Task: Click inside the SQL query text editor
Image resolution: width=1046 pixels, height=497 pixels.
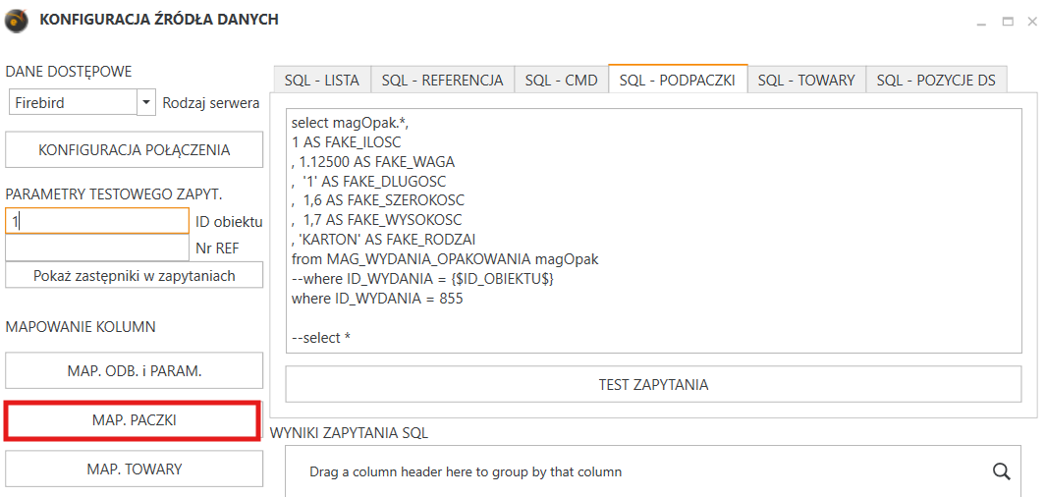Action: 653,230
